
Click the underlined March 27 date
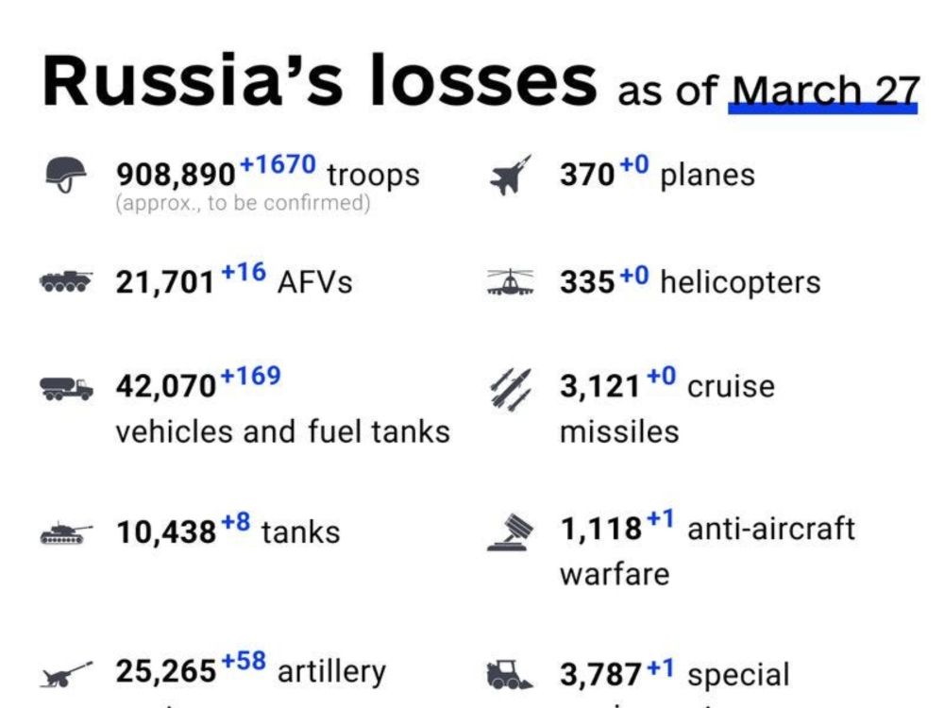825,92
